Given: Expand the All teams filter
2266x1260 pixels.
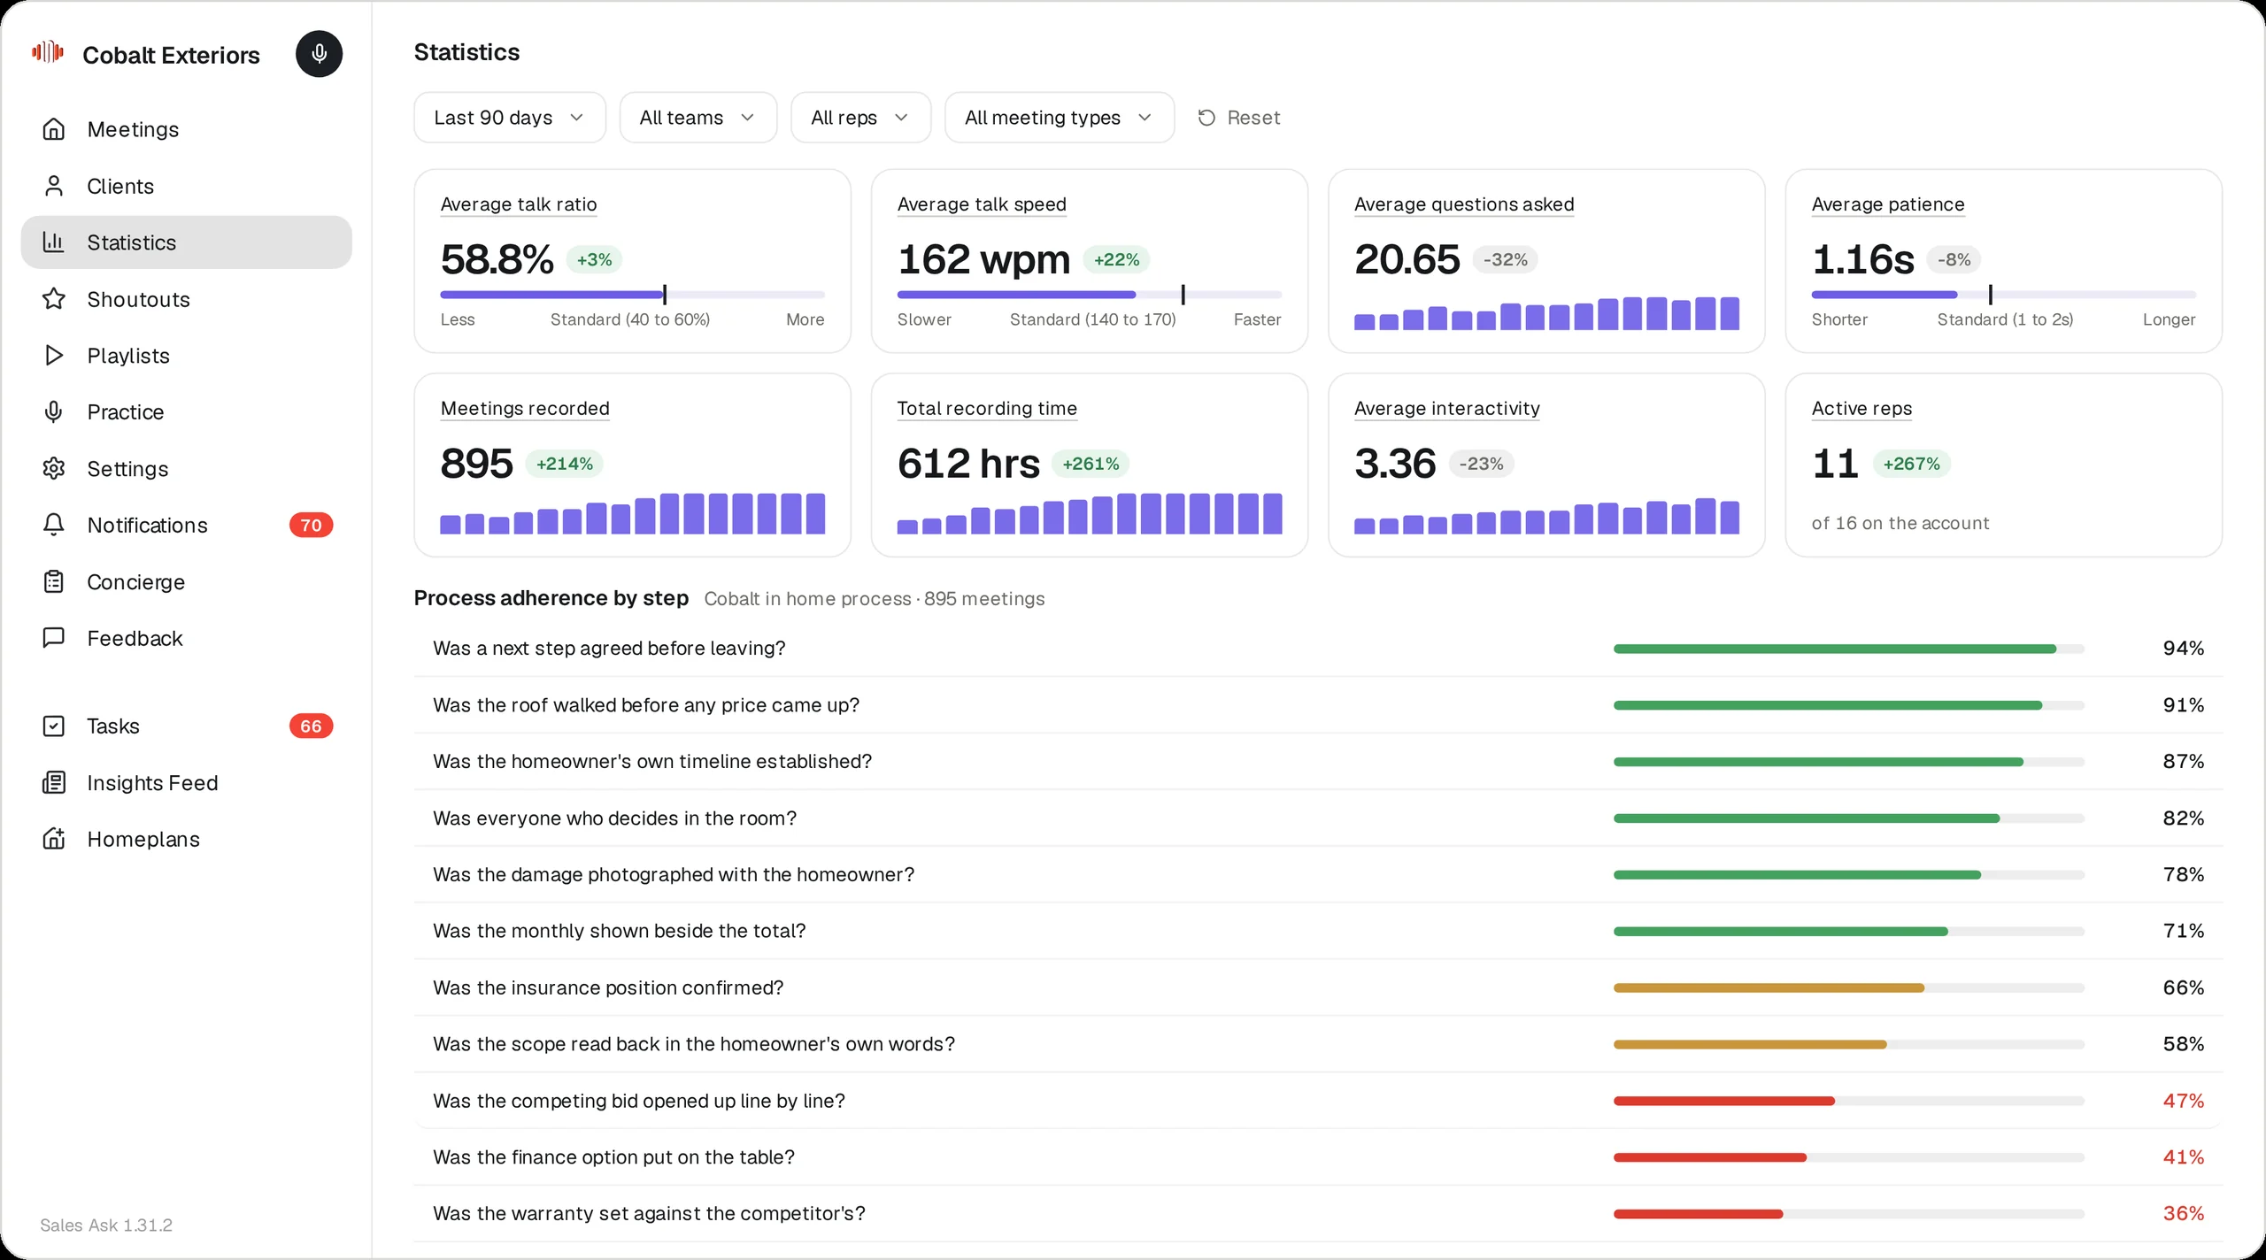Looking at the screenshot, I should pyautogui.click(x=698, y=118).
